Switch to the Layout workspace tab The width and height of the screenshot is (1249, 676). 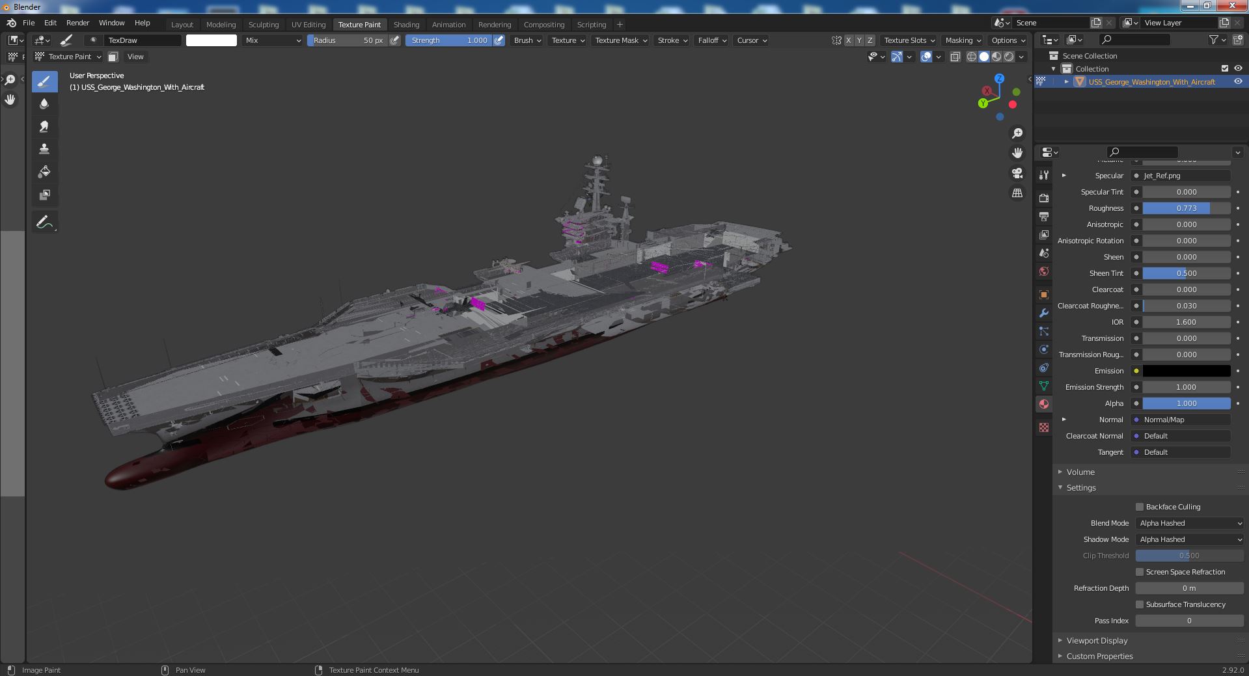click(x=182, y=25)
